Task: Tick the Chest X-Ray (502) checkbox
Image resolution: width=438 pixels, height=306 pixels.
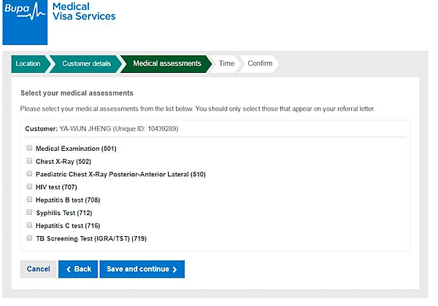Action: (29, 161)
